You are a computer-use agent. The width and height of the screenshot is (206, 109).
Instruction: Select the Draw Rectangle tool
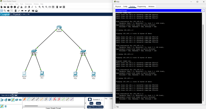pyautogui.click(x=22, y=11)
